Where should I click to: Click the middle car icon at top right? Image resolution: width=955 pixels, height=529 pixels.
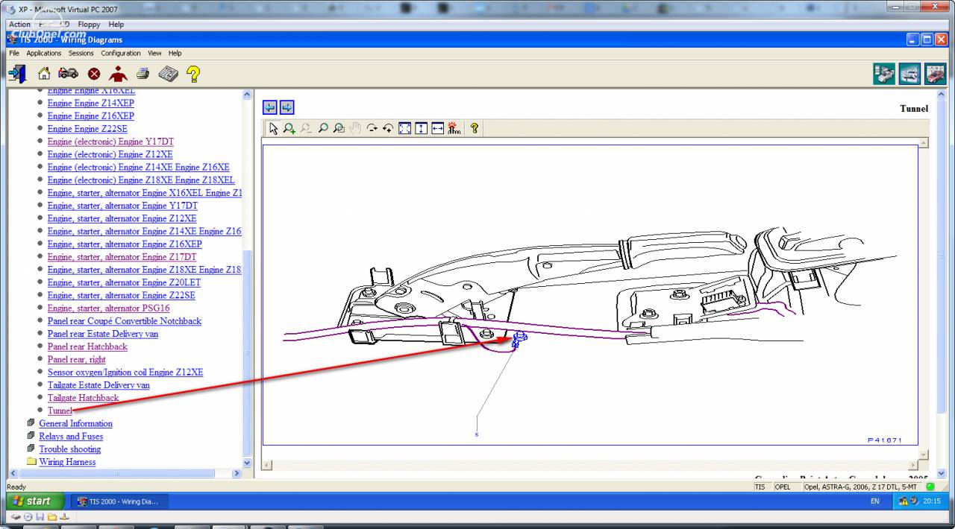point(909,74)
